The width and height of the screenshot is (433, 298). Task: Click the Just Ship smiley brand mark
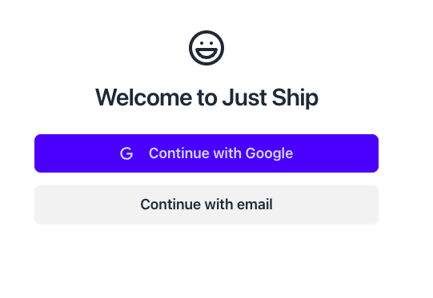point(206,48)
